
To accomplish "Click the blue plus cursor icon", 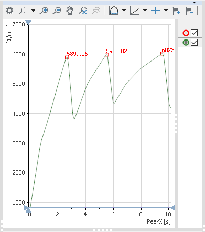I will (156, 11).
